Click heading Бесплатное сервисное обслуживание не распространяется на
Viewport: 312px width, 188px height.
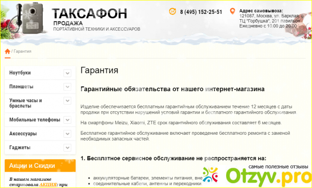tap(173, 158)
